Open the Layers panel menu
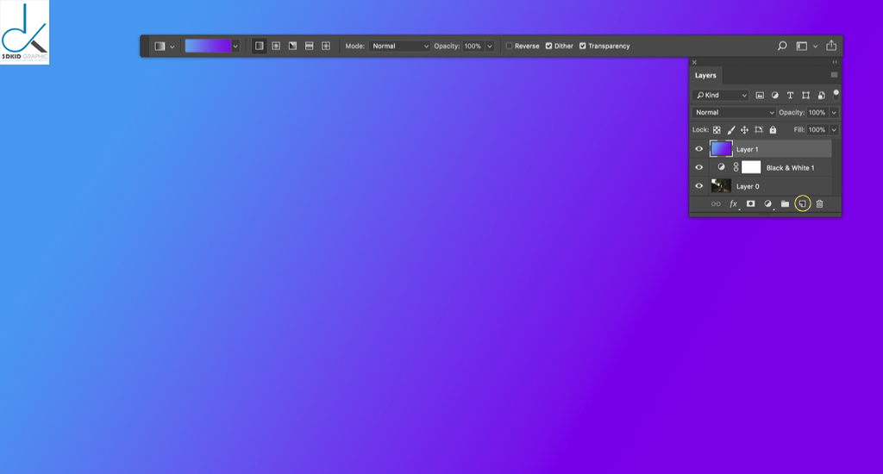Viewport: 883px width, 474px height. (x=834, y=75)
